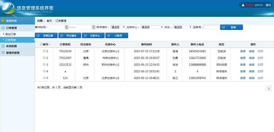The width and height of the screenshot is (274, 132).
Task: Click 打印 for order 123
Action: (260, 78)
